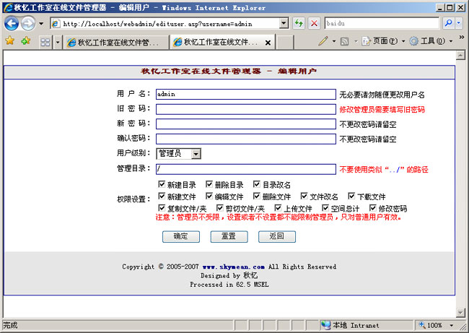Uncheck 剪切文件/夹 permission
Image resolution: width=469 pixels, height=333 pixels.
pos(220,207)
